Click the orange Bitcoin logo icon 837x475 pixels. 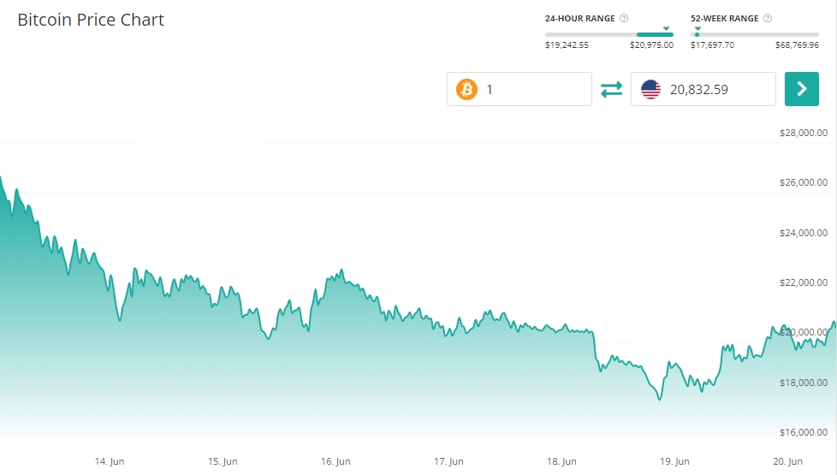click(466, 89)
